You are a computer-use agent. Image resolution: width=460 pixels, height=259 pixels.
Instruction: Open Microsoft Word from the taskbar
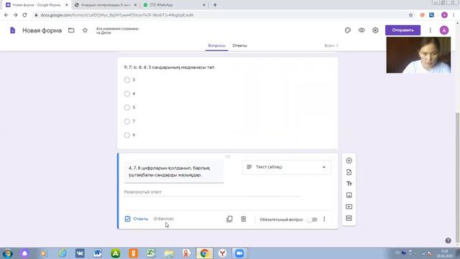[x=98, y=253]
